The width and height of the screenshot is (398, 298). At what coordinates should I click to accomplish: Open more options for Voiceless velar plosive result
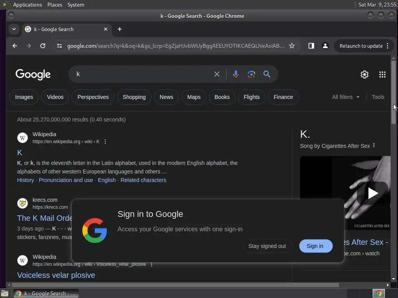pos(152,264)
